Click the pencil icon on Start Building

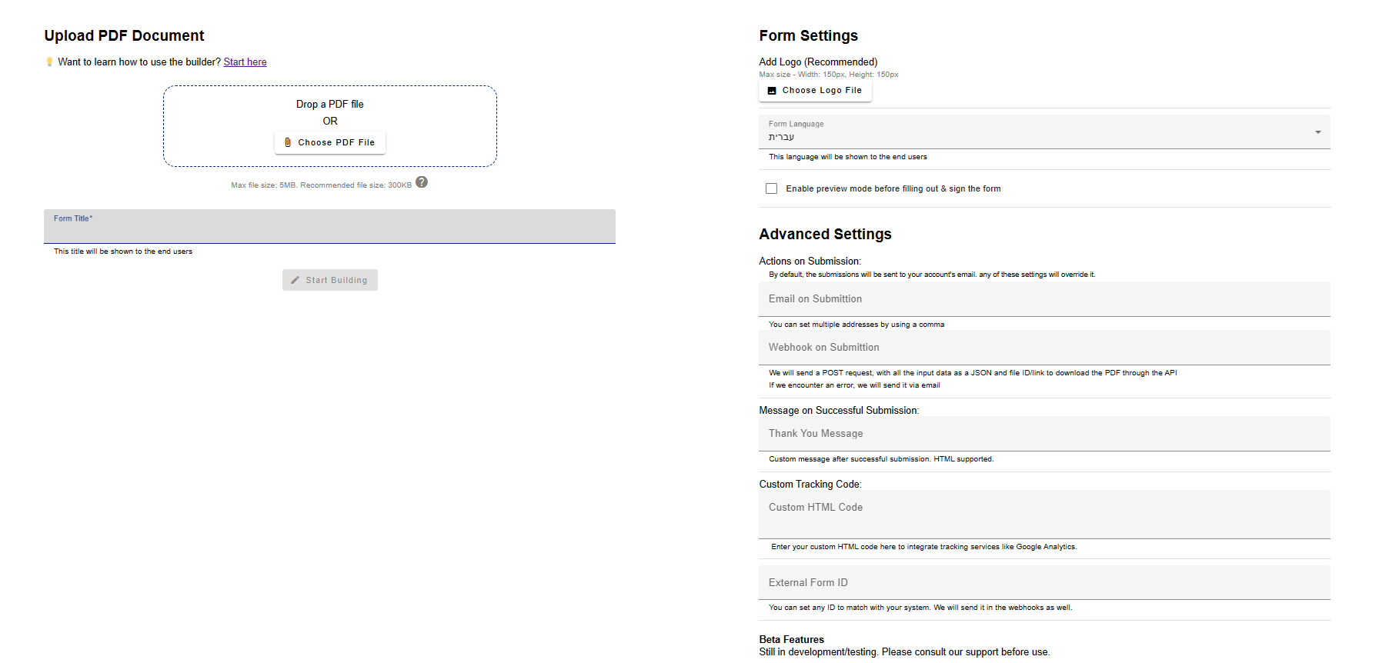tap(295, 280)
